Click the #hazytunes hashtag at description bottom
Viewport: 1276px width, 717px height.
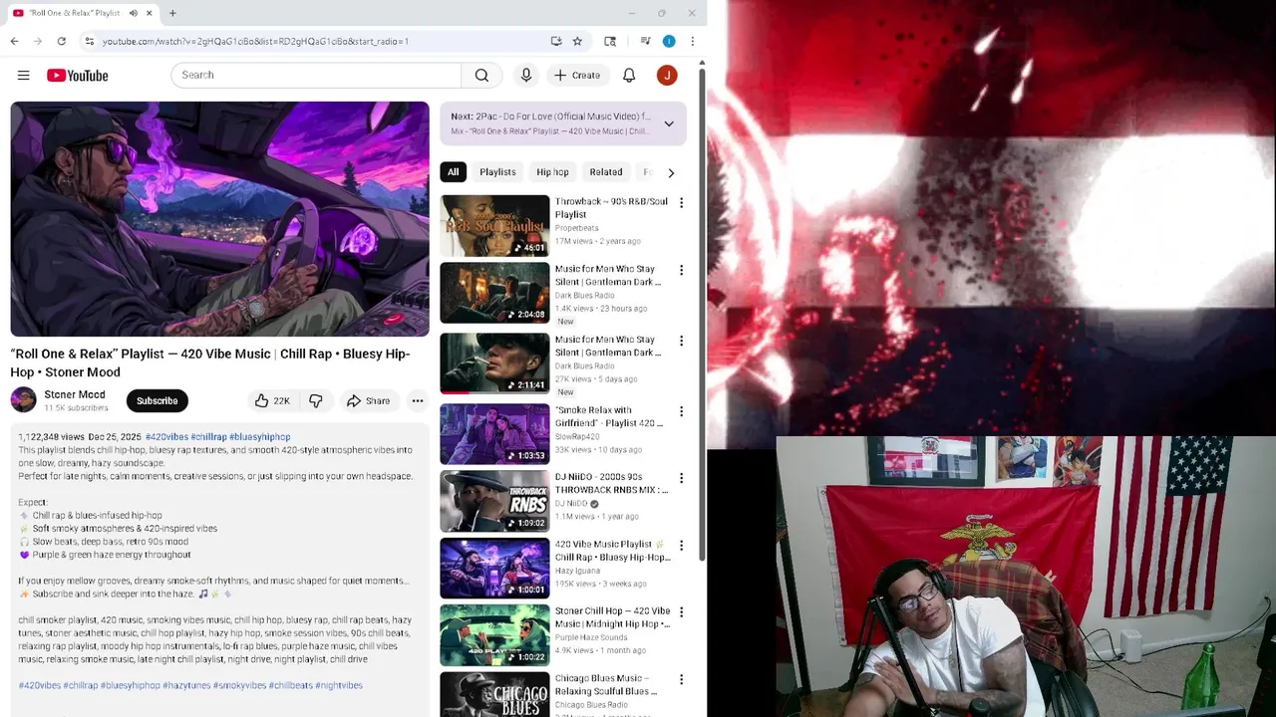[185, 685]
